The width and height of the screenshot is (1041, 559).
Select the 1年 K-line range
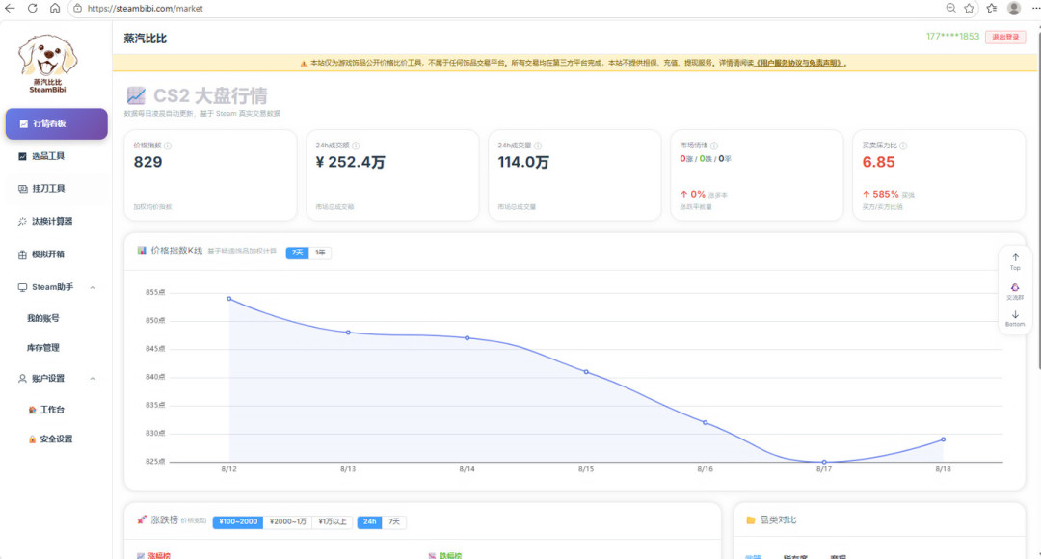320,253
